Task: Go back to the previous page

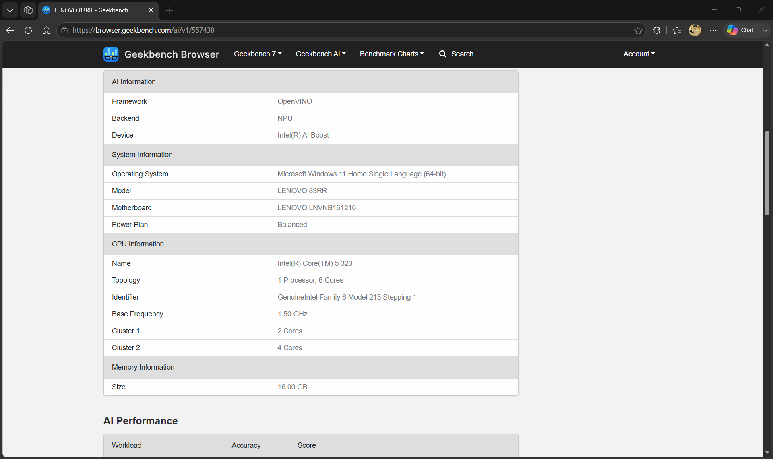Action: 10,30
